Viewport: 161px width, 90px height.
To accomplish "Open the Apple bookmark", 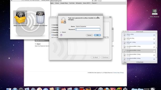I will point(52,3).
